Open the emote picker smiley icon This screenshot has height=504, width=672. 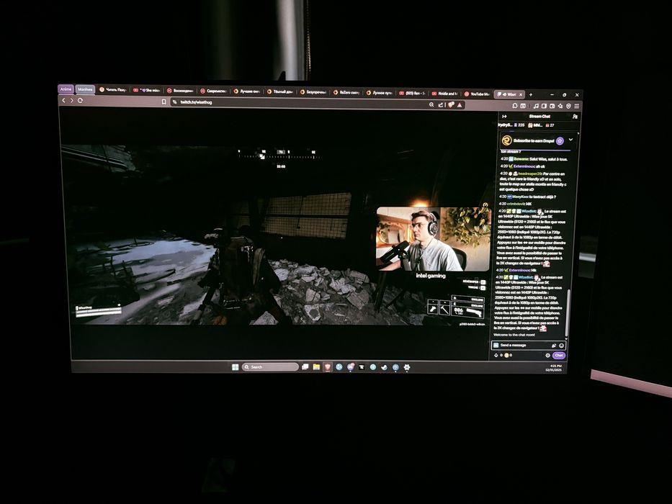point(561,346)
